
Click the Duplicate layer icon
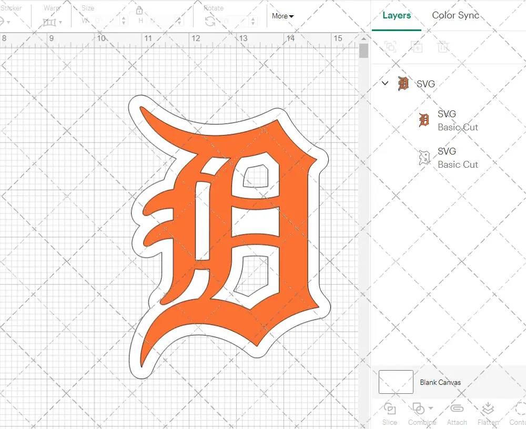click(417, 47)
